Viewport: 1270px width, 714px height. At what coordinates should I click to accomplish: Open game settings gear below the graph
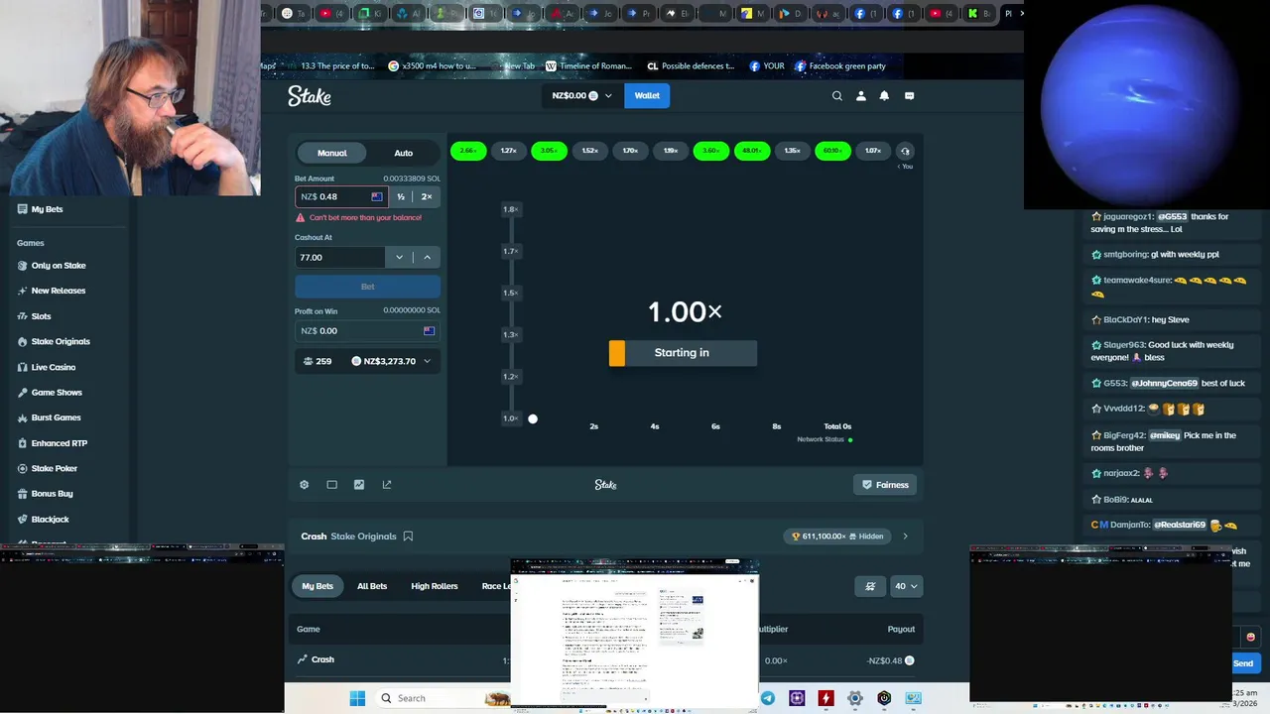305,485
